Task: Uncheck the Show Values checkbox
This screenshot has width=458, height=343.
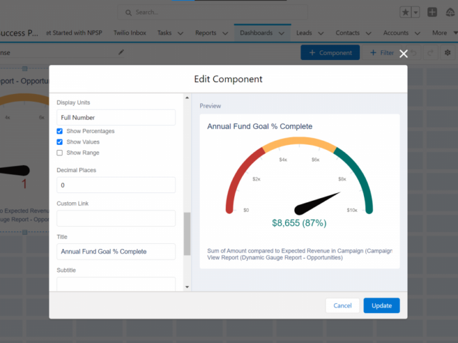Action: tap(59, 142)
